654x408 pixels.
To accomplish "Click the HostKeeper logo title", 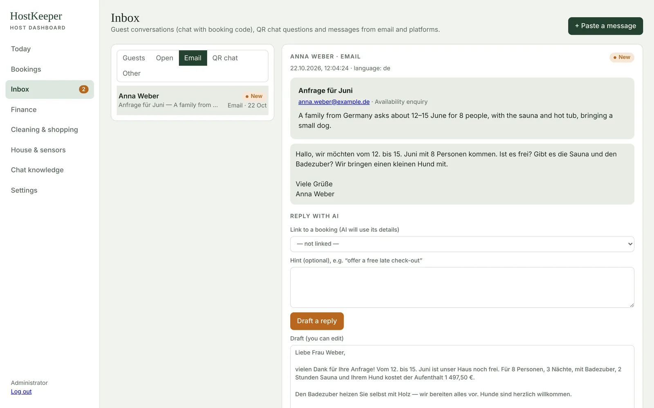I will pyautogui.click(x=36, y=16).
